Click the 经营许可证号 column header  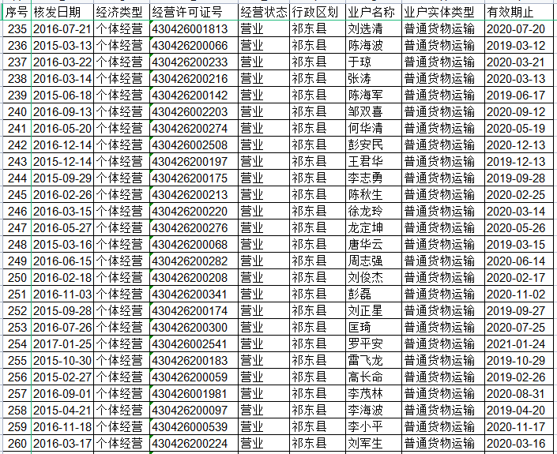click(192, 13)
